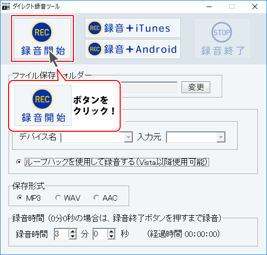Select the loopback recording radio option
This screenshot has width=267, height=255.
coord(19,161)
